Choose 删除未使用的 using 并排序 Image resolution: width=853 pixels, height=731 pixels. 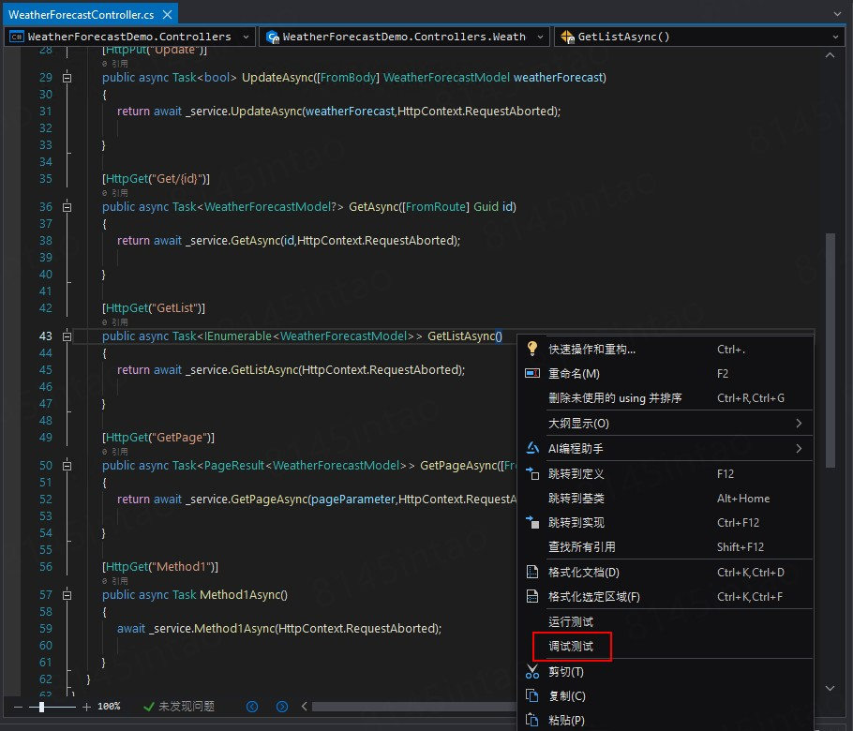[666, 397]
